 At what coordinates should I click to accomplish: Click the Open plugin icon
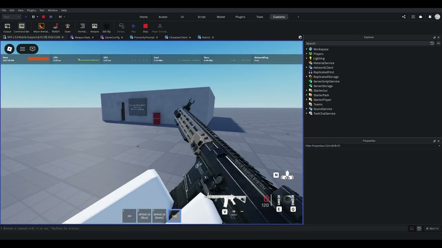click(x=68, y=28)
